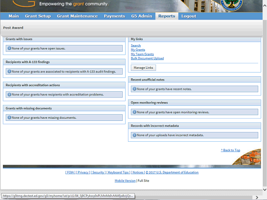Viewport: 267px width, 200px height.
Task: Open the Main menu tab
Action: (x=14, y=16)
